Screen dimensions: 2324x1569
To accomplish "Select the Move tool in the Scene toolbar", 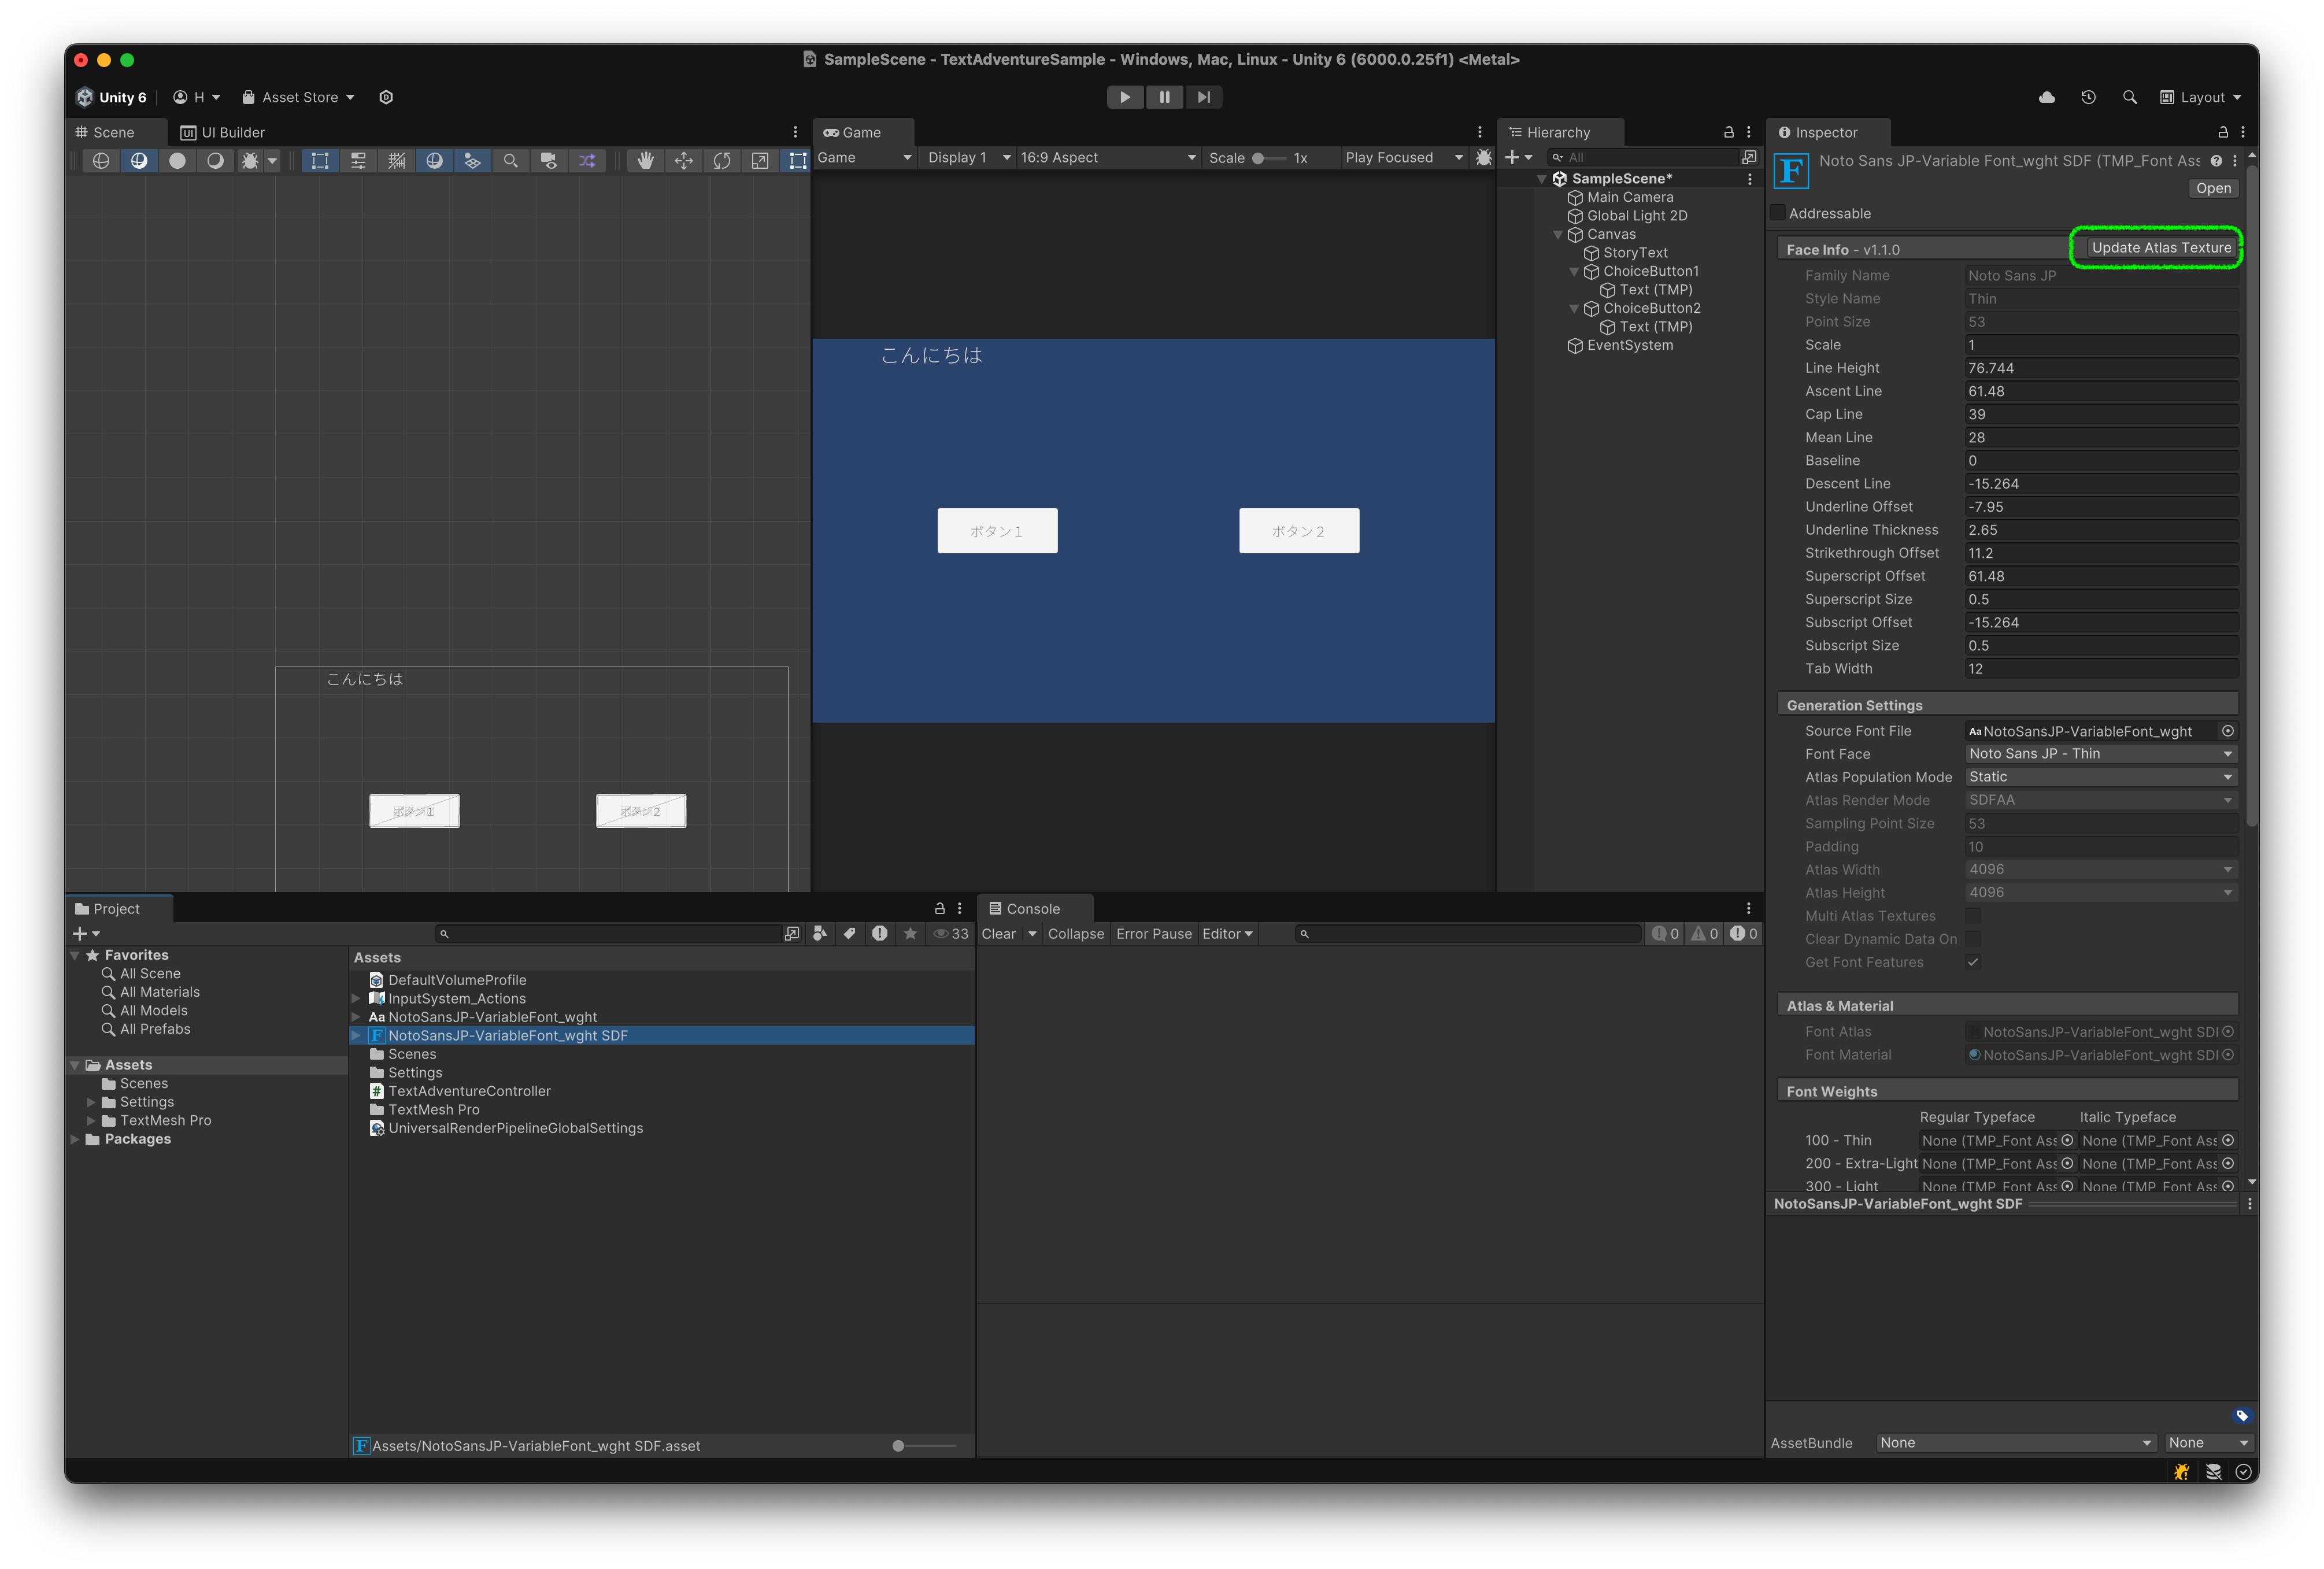I will pos(684,160).
